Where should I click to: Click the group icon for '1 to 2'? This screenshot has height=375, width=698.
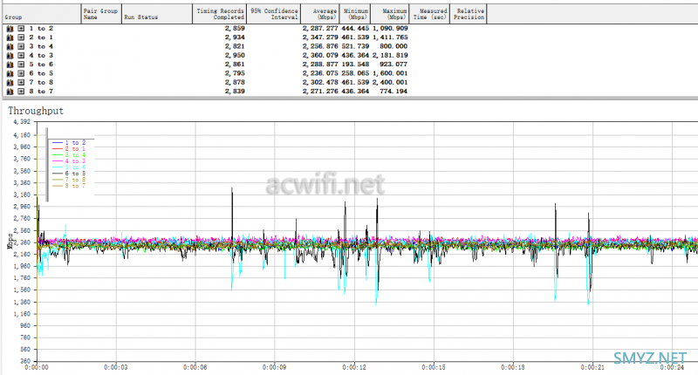[x=10, y=29]
